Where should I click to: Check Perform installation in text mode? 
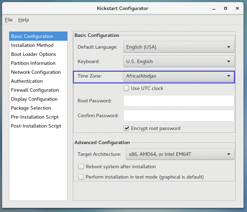point(81,177)
